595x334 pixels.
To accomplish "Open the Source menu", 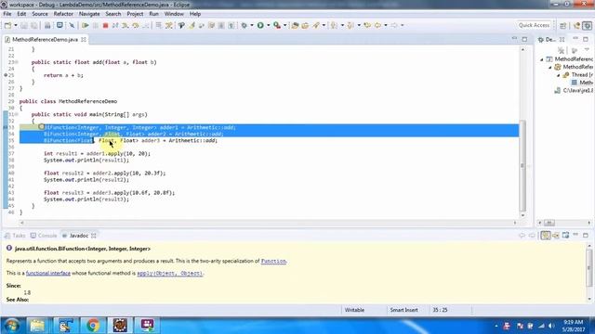I will point(40,14).
